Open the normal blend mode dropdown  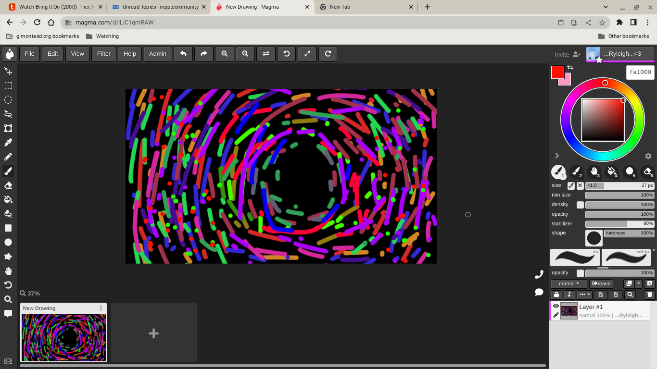point(569,283)
